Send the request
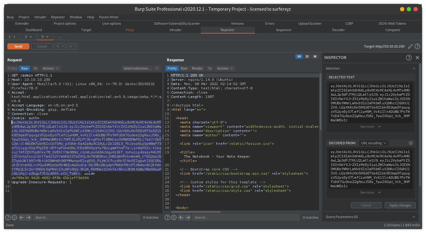The image size is (426, 233). [x=18, y=46]
